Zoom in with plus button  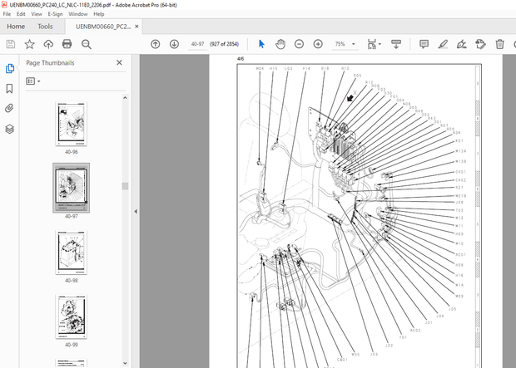click(x=318, y=44)
